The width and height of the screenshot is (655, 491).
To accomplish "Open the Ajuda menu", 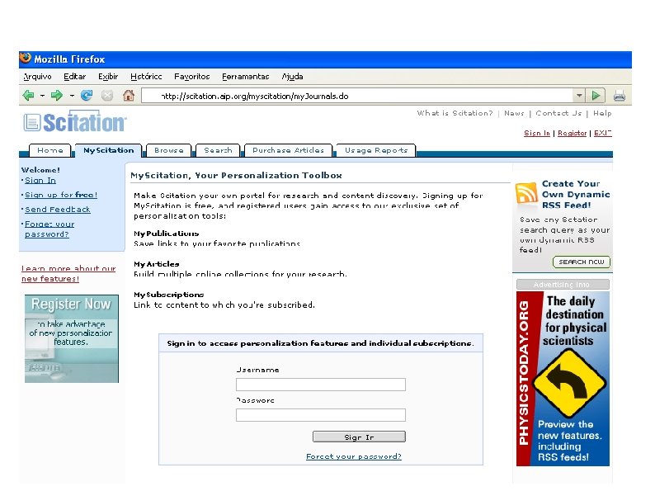I will [x=292, y=77].
